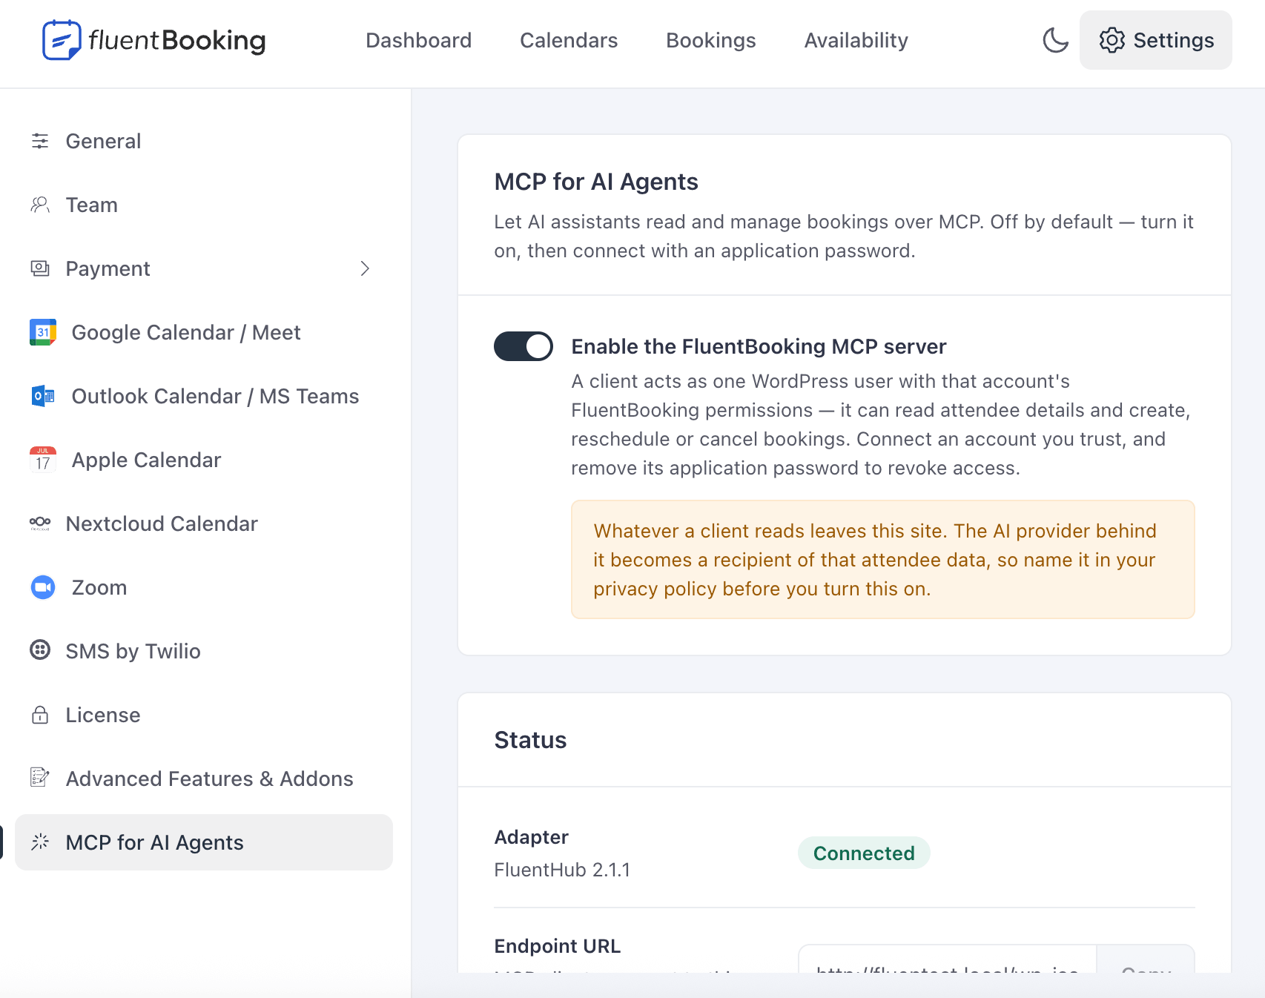
Task: Click the Endpoint URL label
Action: 558,946
